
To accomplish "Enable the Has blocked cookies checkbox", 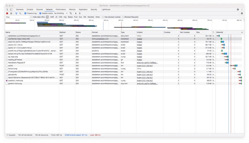I will coord(103,17).
